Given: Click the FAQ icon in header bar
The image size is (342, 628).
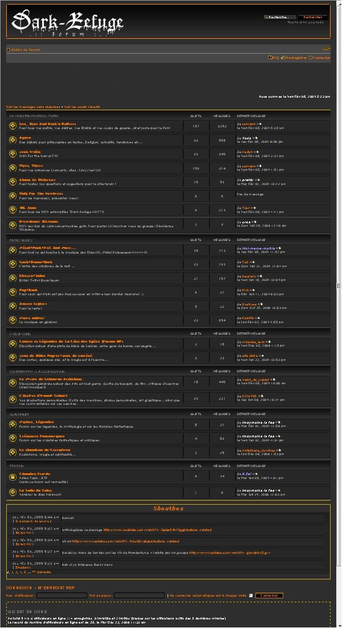Looking at the screenshot, I should [270, 58].
